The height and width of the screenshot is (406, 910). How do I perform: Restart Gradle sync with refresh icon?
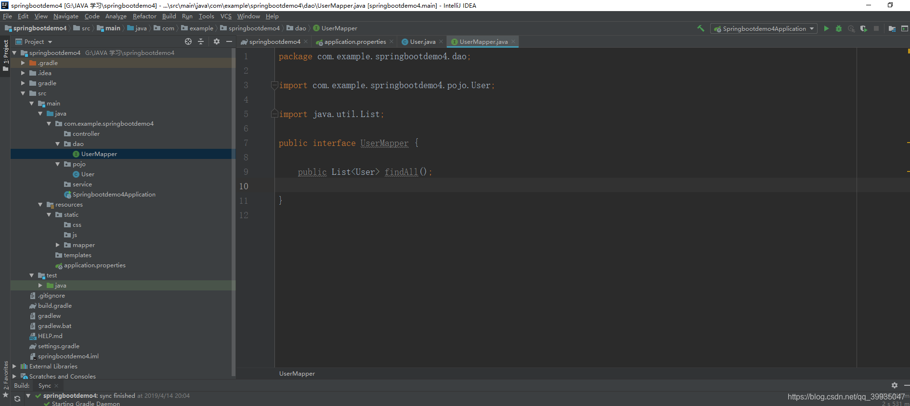point(17,398)
